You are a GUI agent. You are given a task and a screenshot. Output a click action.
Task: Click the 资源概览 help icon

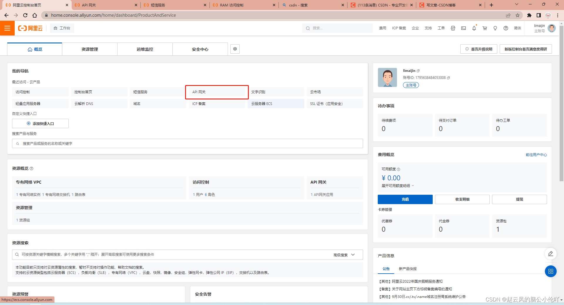pyautogui.click(x=31, y=168)
